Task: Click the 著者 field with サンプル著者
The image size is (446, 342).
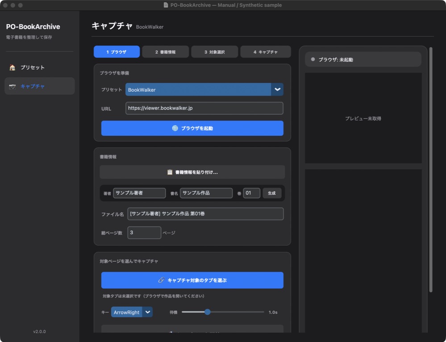Action: click(x=139, y=193)
